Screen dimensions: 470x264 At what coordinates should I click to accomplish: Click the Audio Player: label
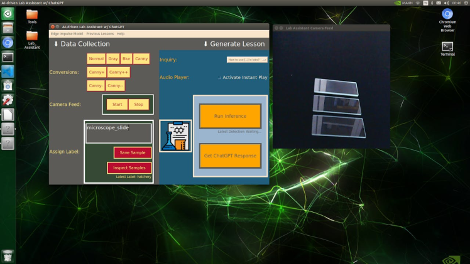click(x=175, y=77)
